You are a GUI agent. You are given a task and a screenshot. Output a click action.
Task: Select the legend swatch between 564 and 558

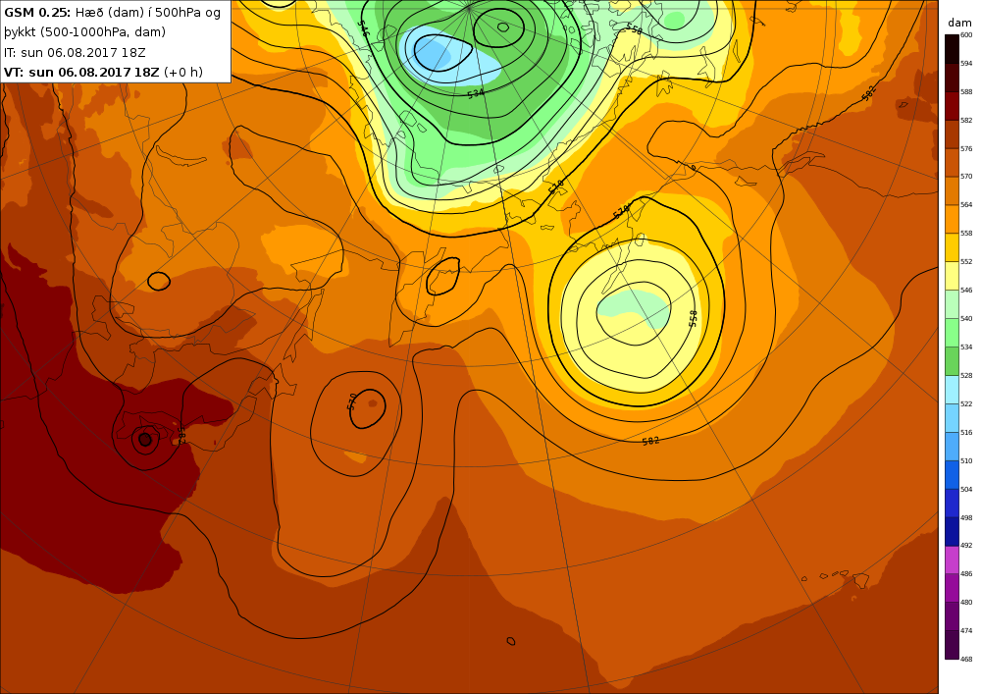pos(952,219)
